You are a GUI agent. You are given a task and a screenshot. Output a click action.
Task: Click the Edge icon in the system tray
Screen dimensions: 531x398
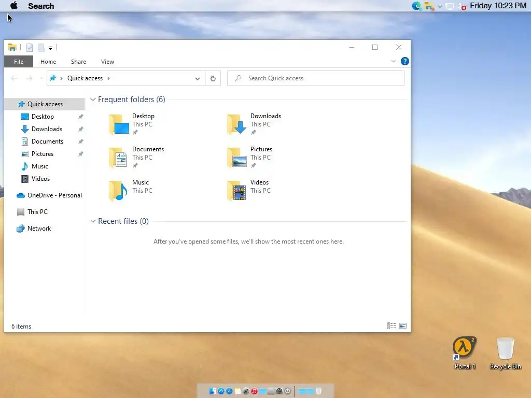pyautogui.click(x=416, y=6)
